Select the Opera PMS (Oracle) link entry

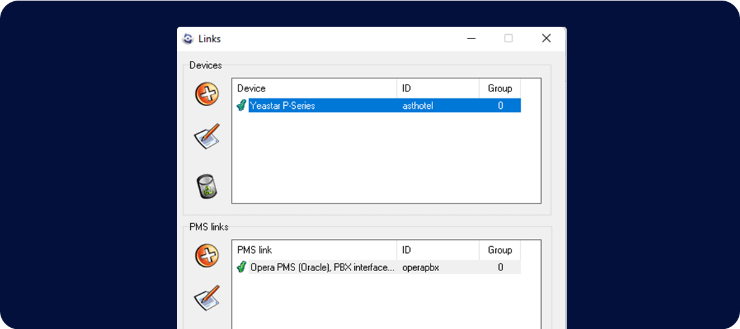click(322, 267)
